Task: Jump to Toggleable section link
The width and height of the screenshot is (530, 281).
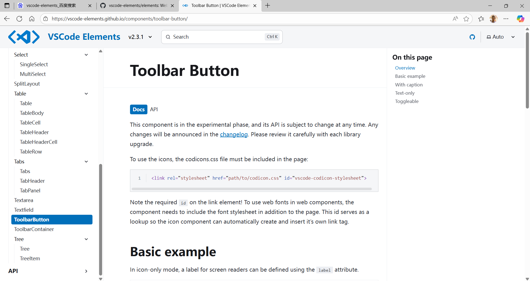Action: tap(407, 101)
